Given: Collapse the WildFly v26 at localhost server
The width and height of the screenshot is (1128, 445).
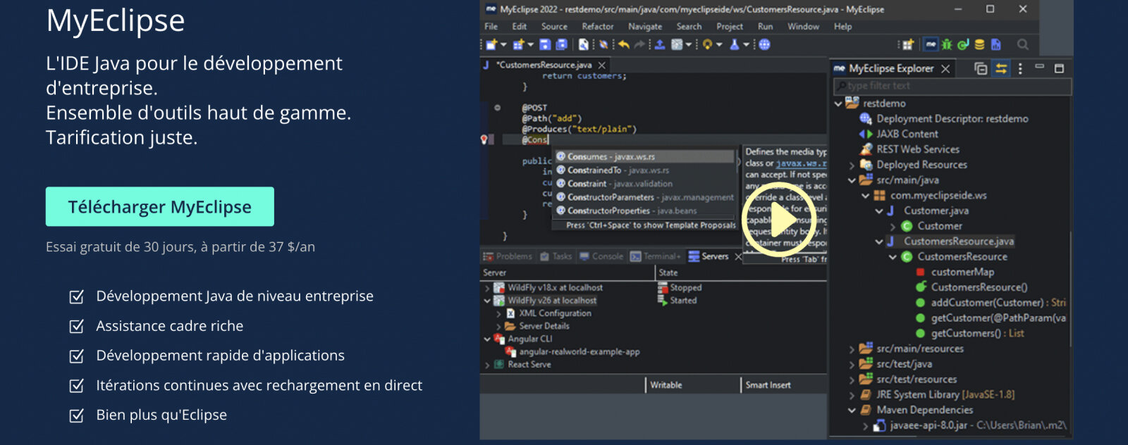Looking at the screenshot, I should [x=486, y=301].
